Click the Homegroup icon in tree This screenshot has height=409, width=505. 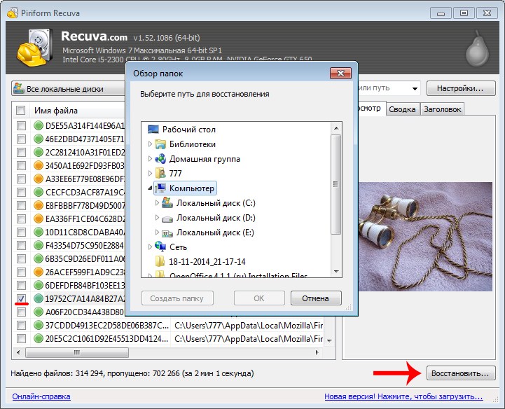(160, 159)
